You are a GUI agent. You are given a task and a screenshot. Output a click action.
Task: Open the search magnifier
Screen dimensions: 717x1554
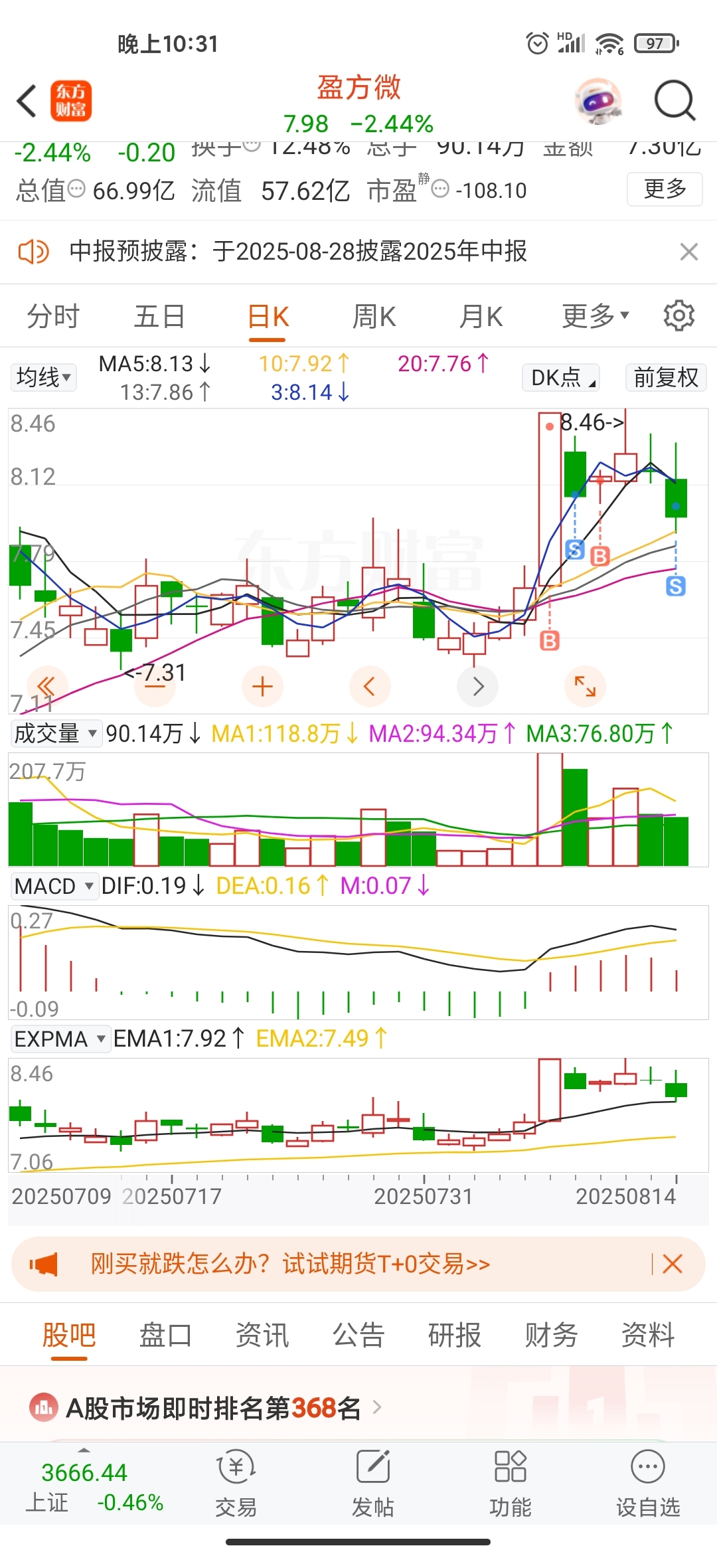pos(674,102)
